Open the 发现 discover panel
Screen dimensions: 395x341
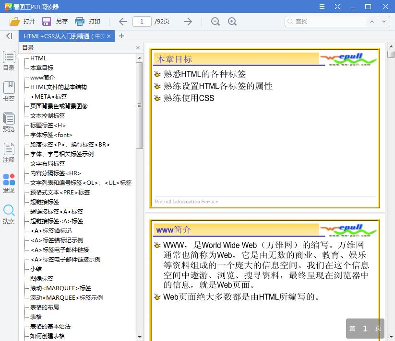click(9, 182)
